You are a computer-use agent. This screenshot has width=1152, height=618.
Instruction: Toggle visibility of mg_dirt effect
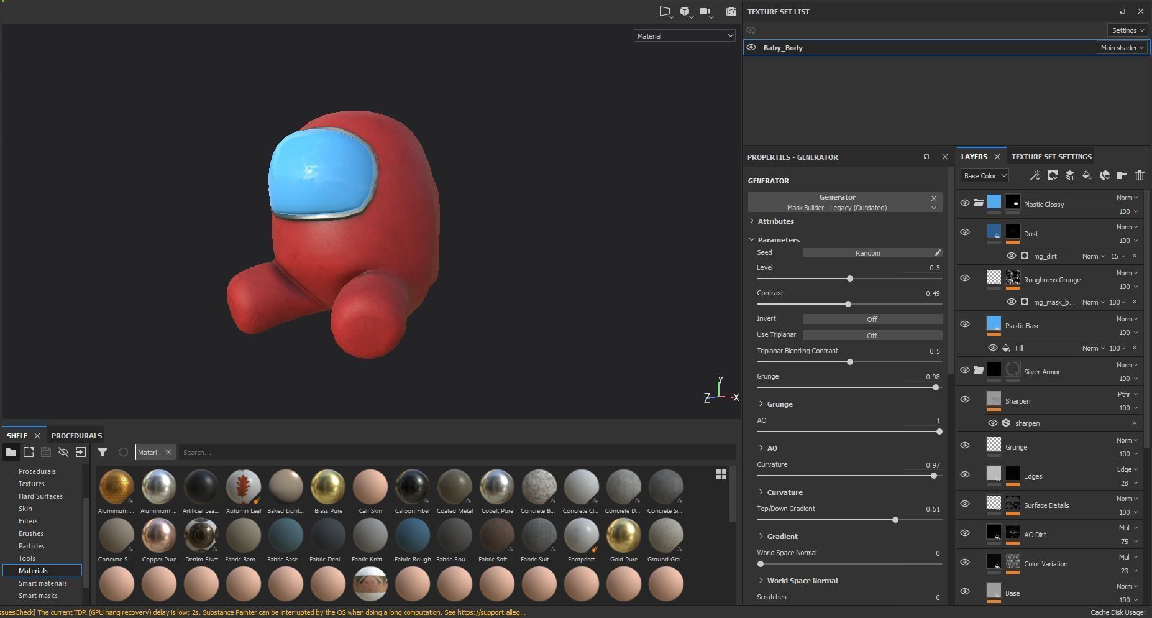(x=1011, y=256)
